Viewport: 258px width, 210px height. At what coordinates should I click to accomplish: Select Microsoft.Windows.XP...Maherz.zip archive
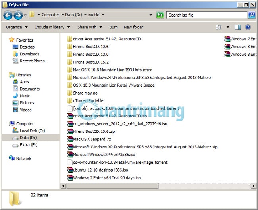point(142,147)
